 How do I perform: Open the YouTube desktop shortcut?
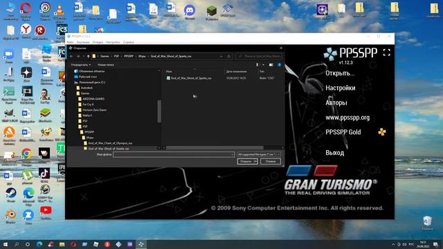click(x=46, y=210)
